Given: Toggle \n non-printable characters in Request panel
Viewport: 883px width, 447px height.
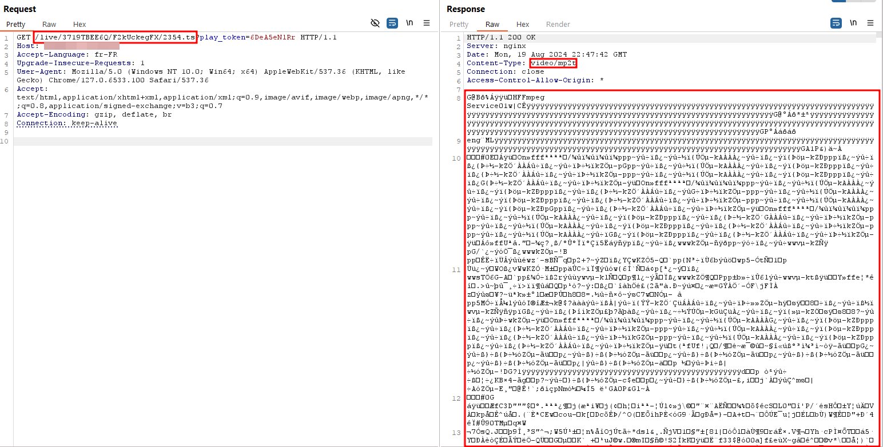Looking at the screenshot, I should 409,23.
